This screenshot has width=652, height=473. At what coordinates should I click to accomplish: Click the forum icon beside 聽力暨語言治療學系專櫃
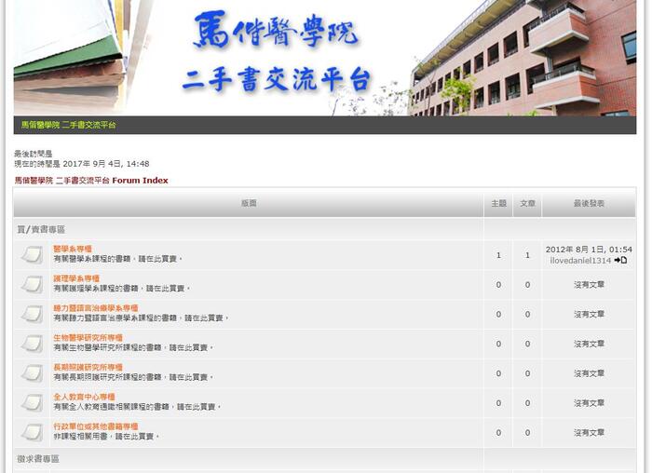tap(32, 314)
